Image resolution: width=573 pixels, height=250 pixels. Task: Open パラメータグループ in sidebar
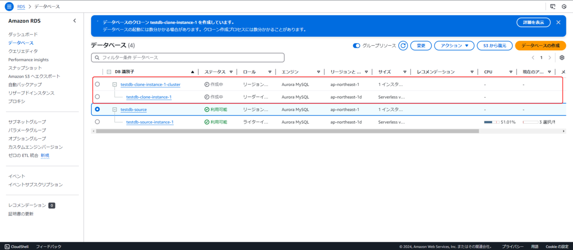27,130
